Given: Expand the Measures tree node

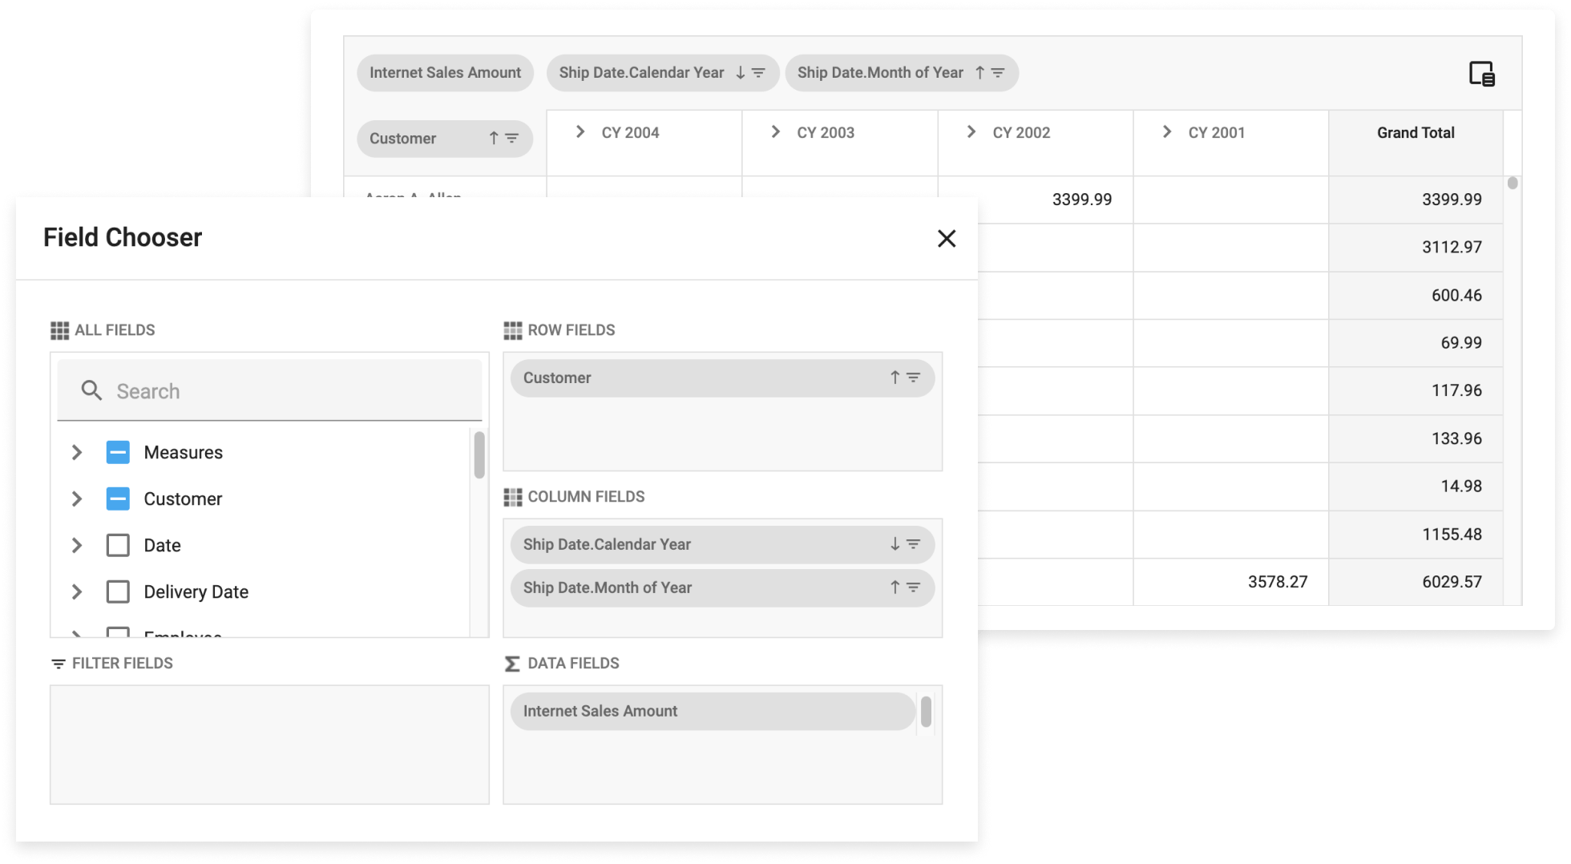Looking at the screenshot, I should click(x=77, y=452).
